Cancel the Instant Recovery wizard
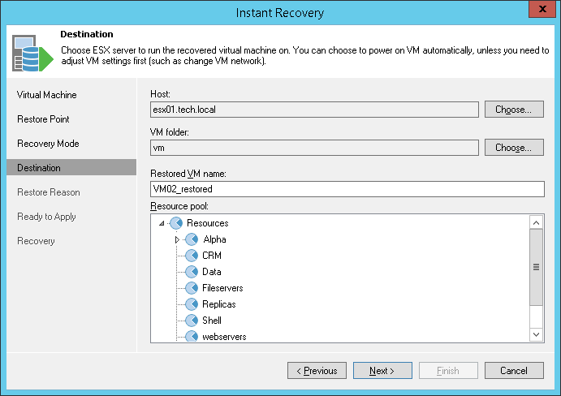The height and width of the screenshot is (396, 561). click(514, 371)
